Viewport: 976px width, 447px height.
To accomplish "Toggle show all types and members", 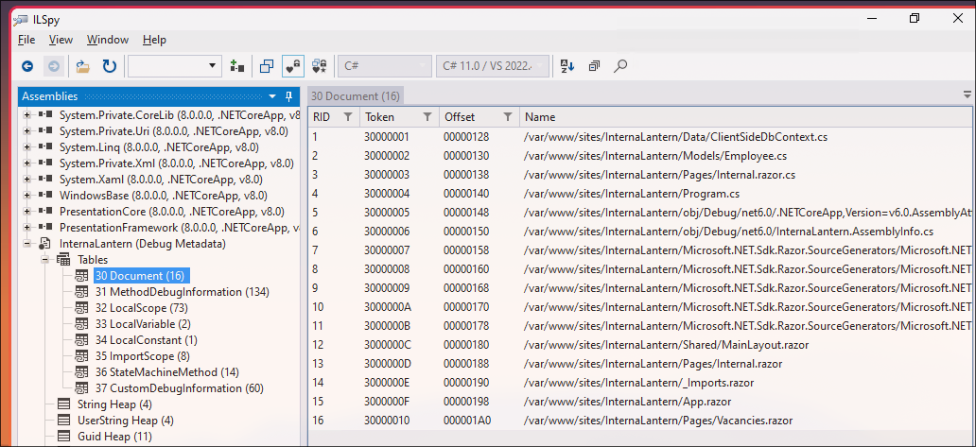I will 320,66.
